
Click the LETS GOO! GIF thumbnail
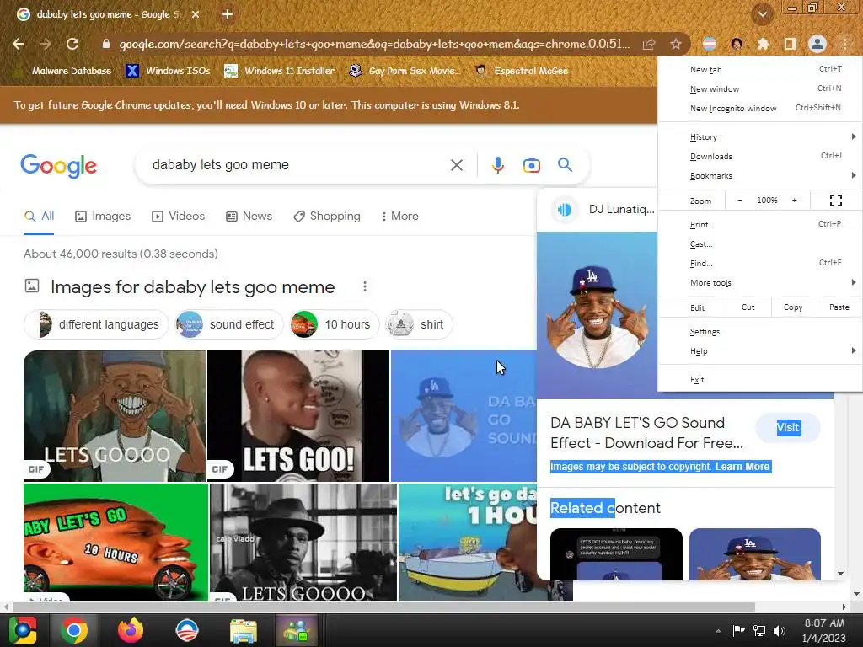click(x=298, y=416)
